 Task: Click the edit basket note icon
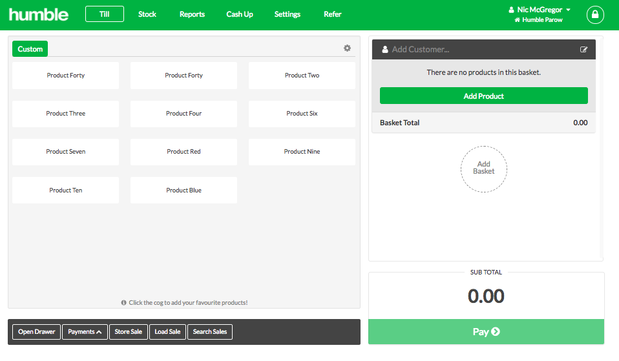click(583, 49)
